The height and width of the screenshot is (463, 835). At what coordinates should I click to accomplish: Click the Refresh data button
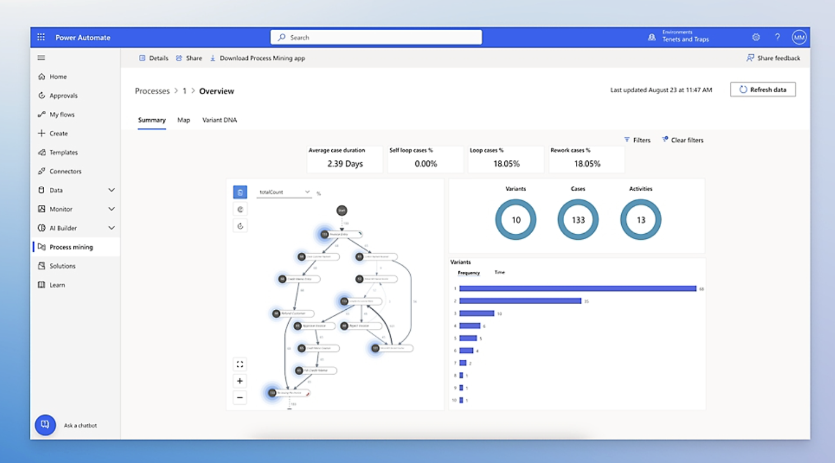[762, 89]
